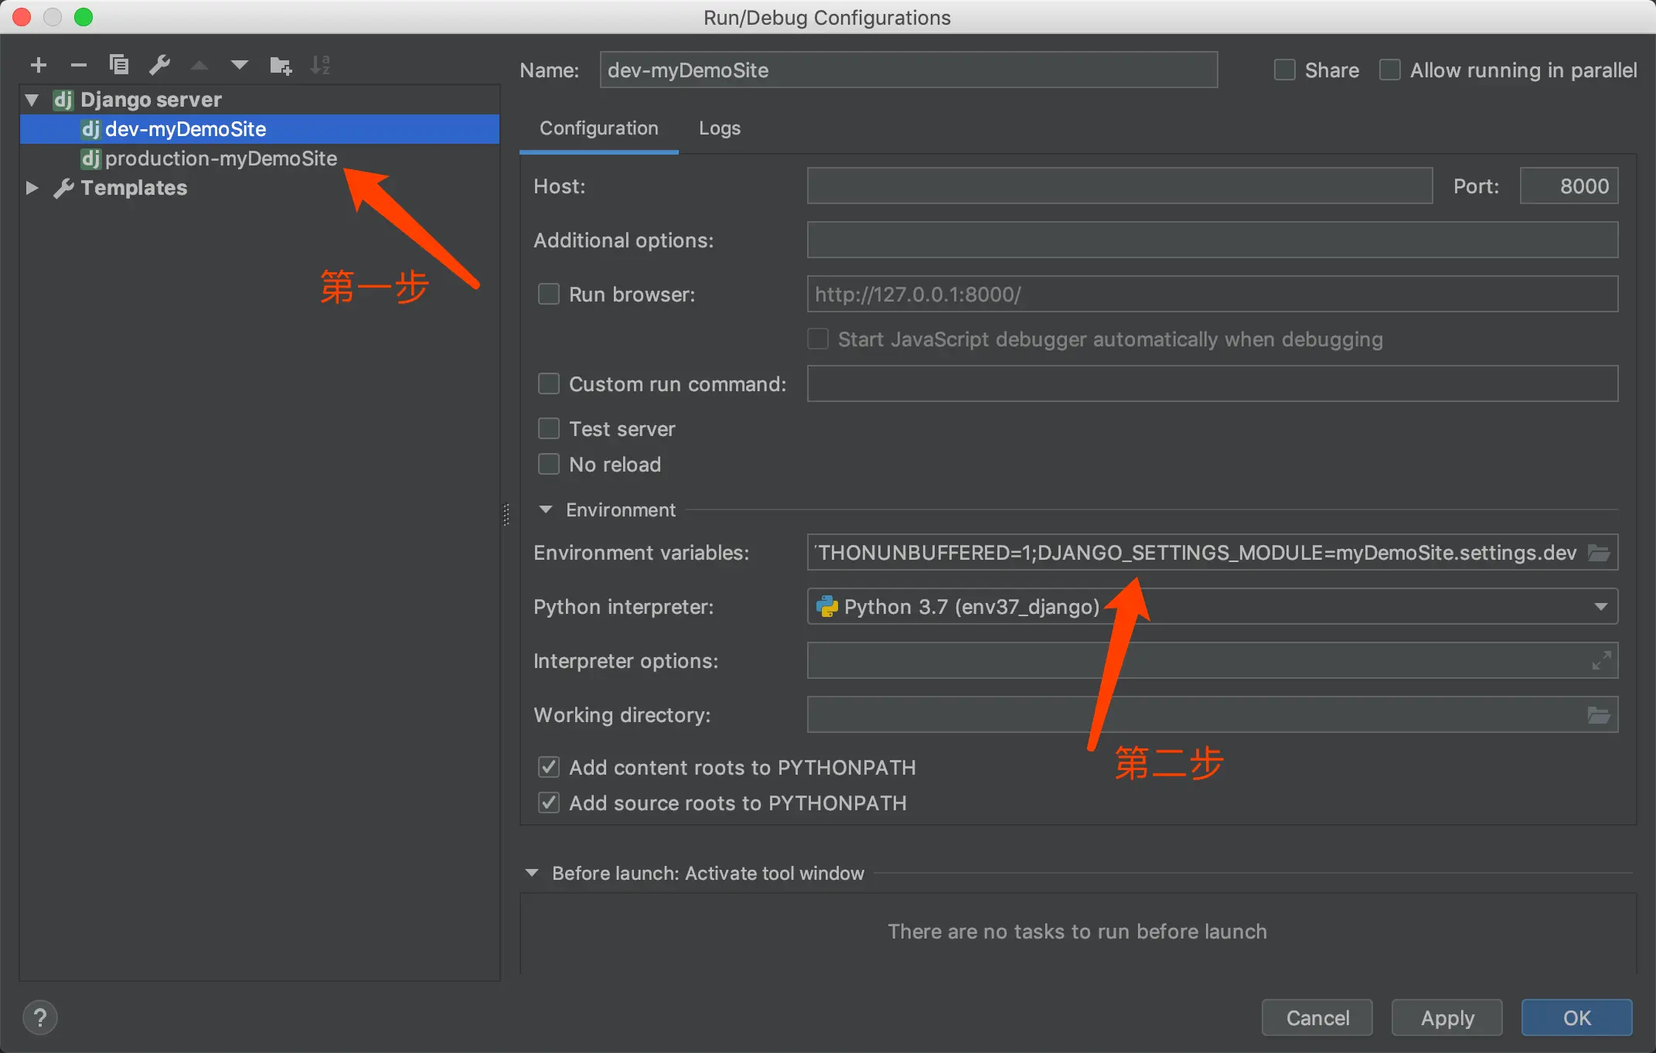
Task: Uncheck Add content roots to PYTHONPATH
Action: click(x=549, y=767)
